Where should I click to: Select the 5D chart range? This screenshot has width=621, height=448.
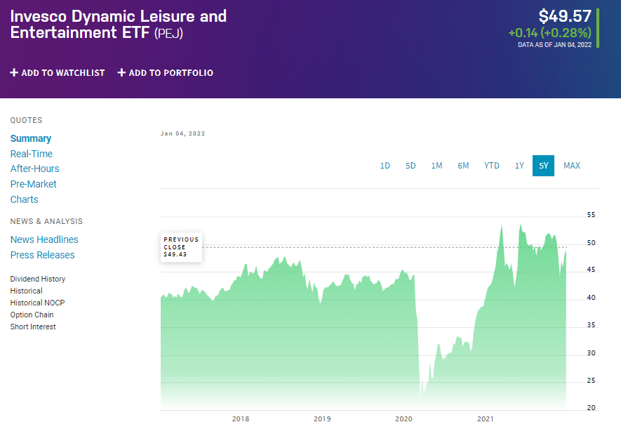(x=410, y=166)
